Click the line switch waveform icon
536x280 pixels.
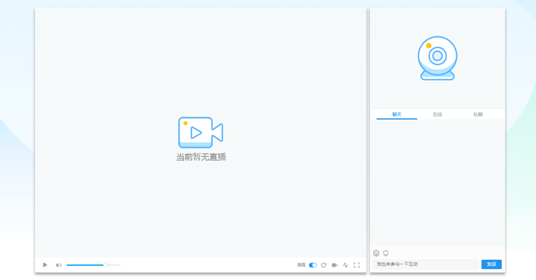pyautogui.click(x=346, y=265)
